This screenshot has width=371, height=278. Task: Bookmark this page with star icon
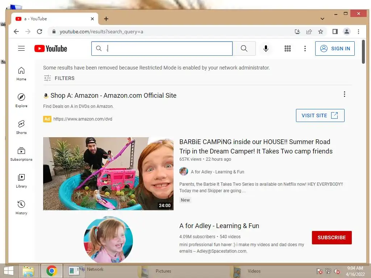[321, 31]
